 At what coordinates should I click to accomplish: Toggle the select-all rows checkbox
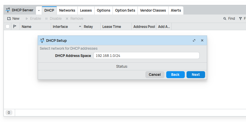(x=8, y=26)
